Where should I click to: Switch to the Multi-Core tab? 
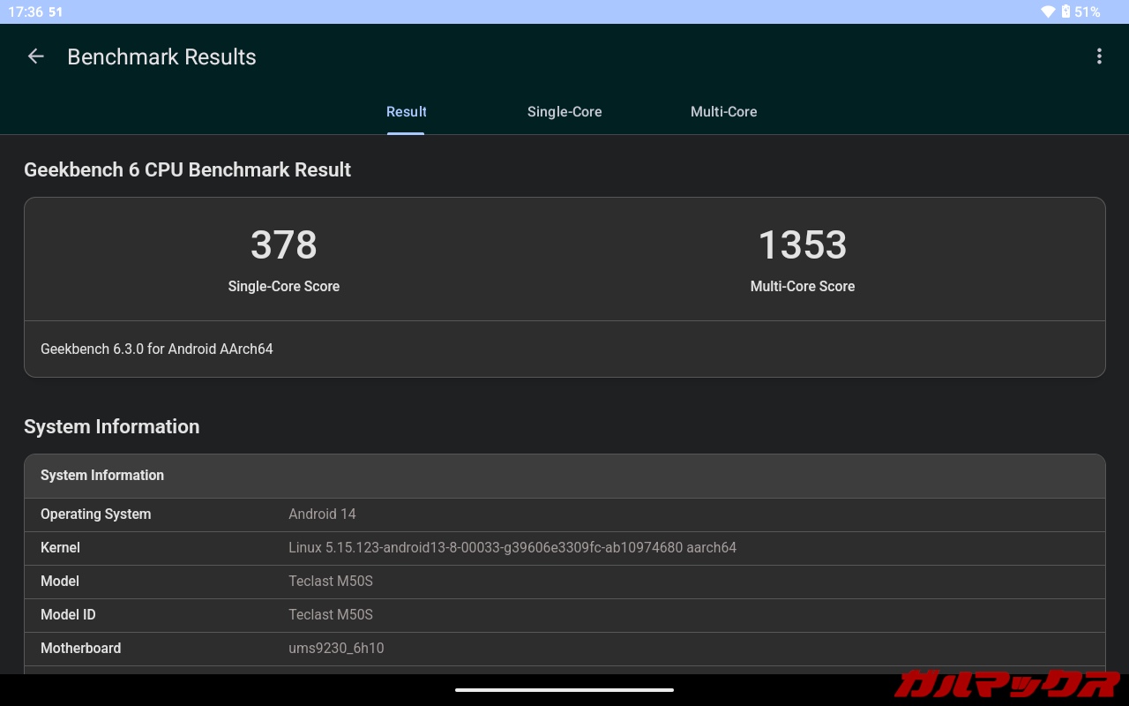[723, 112]
